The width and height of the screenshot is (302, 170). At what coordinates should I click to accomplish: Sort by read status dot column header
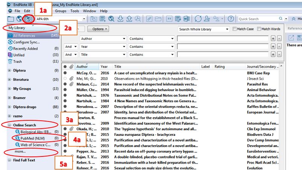[65, 67]
